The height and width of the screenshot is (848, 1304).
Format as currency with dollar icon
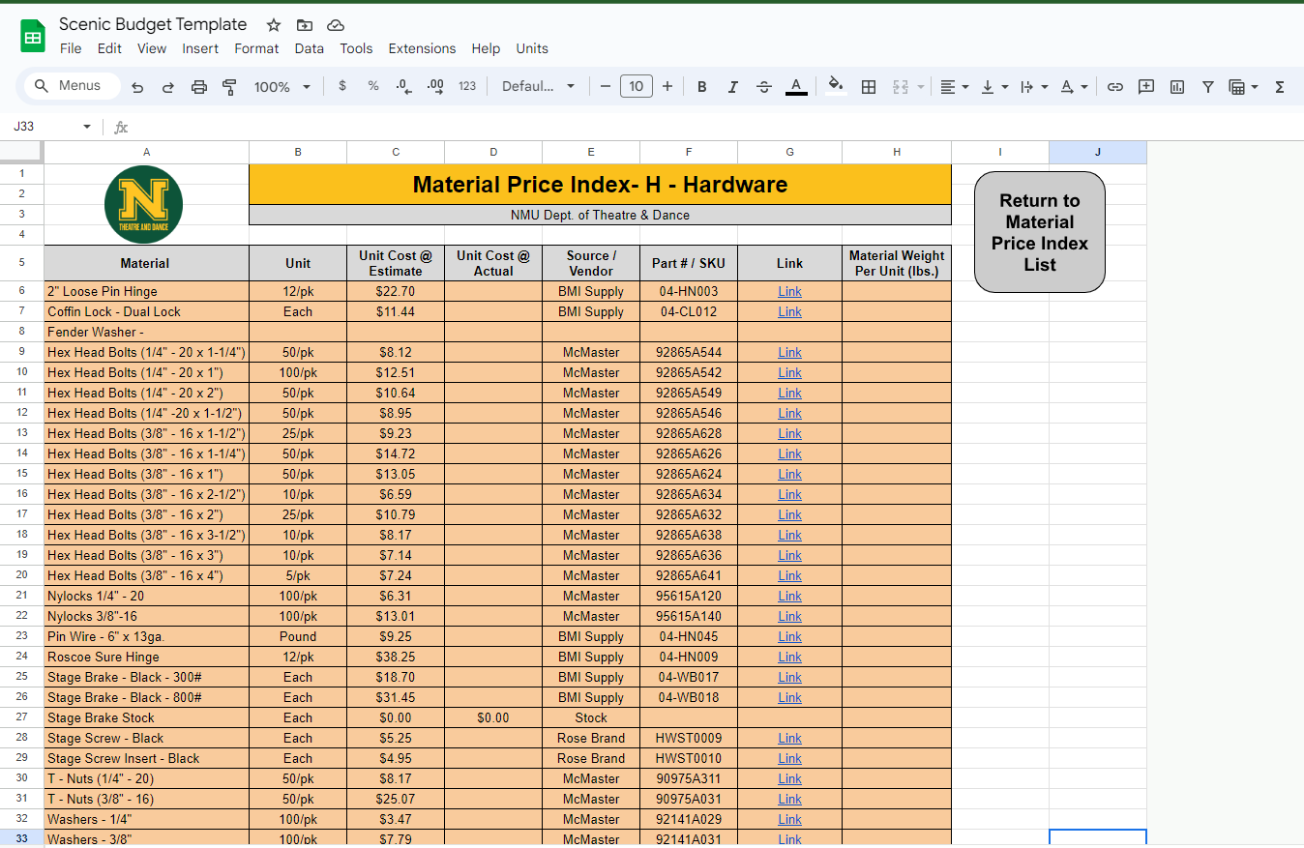point(342,86)
